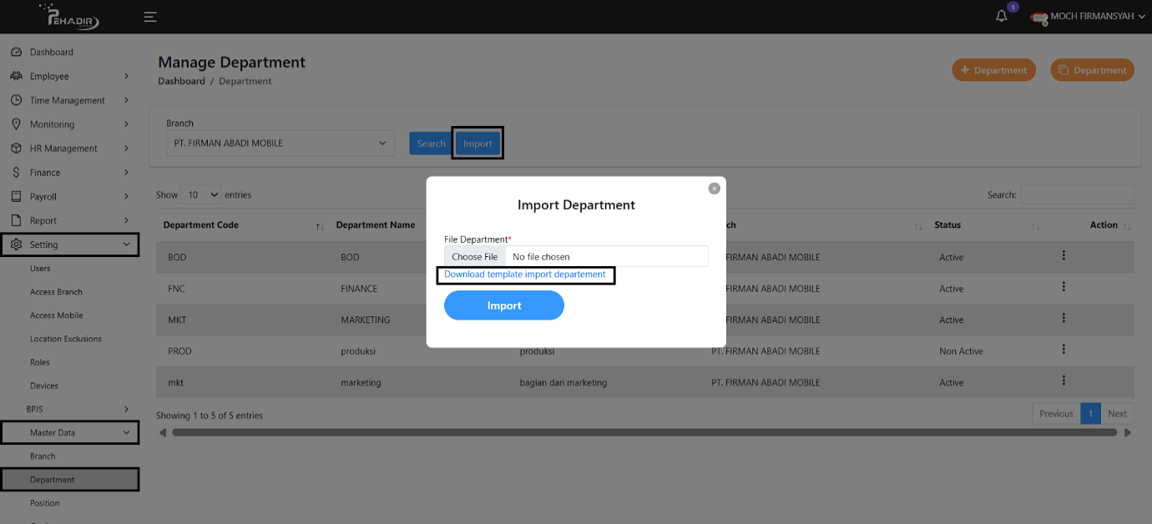Open the show entries count dropdown

[201, 194]
